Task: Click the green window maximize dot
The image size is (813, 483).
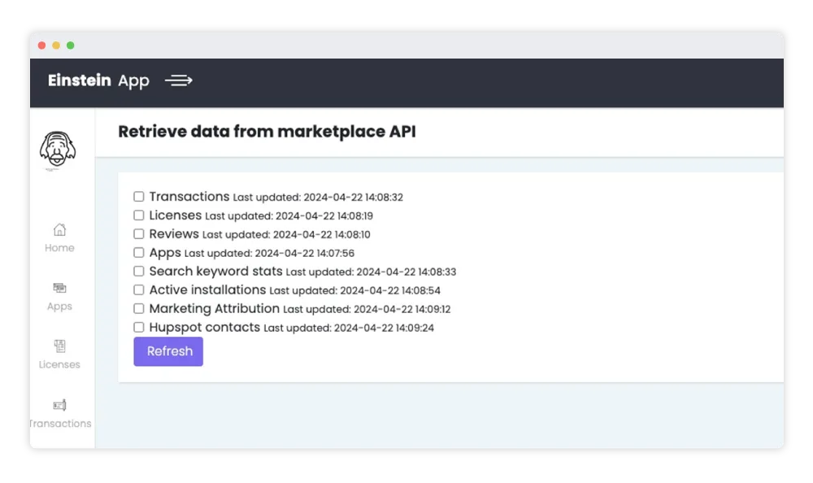Action: point(71,46)
